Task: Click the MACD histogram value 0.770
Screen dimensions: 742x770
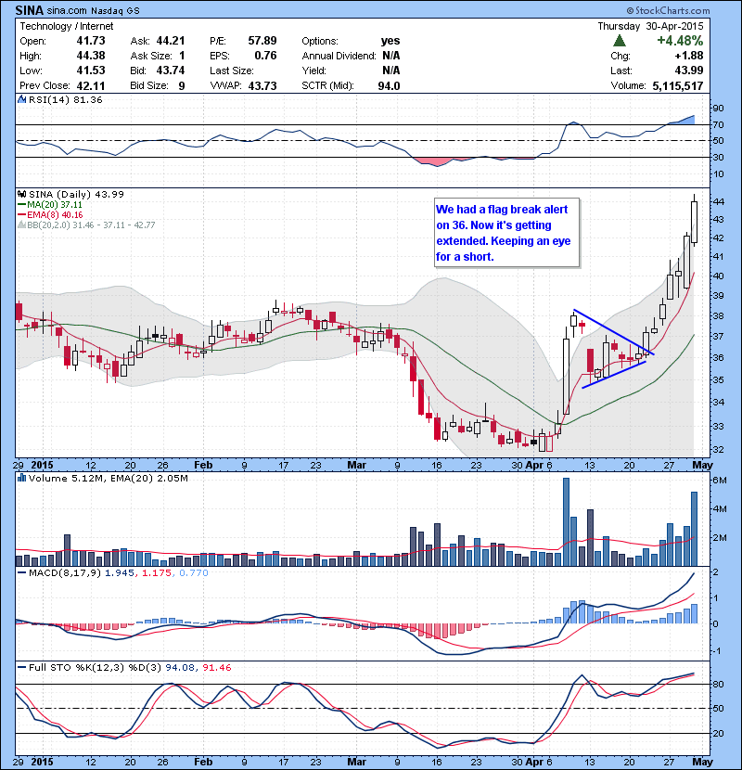Action: [194, 572]
